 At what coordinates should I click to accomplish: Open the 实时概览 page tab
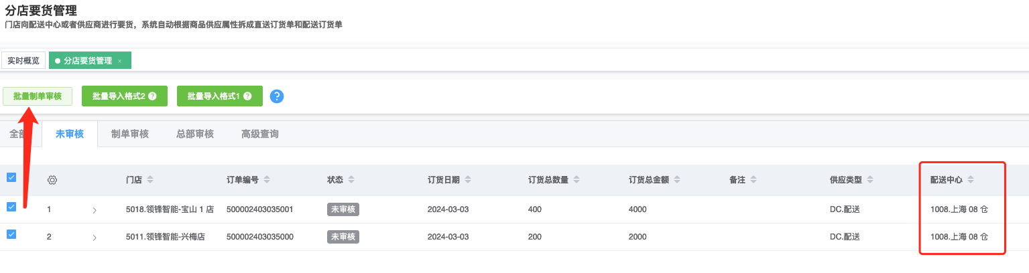[23, 61]
